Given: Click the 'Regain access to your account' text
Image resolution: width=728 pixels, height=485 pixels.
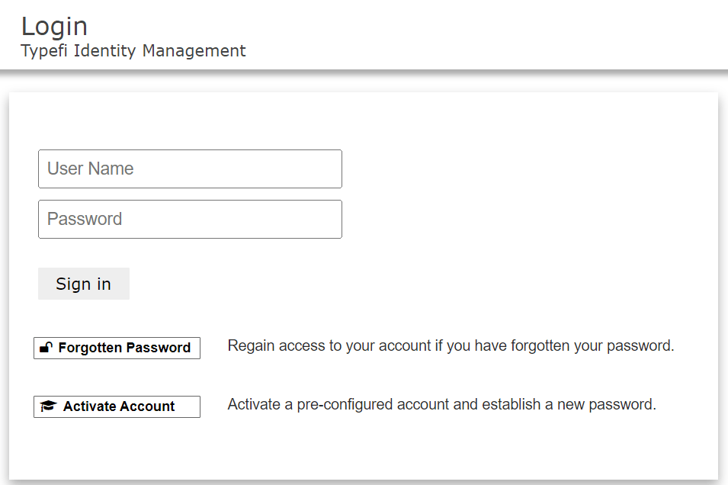Looking at the screenshot, I should coord(451,345).
